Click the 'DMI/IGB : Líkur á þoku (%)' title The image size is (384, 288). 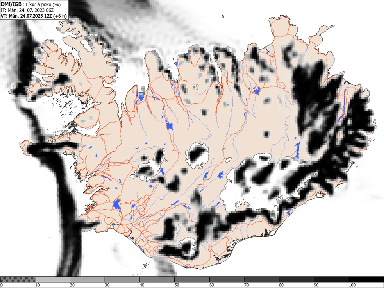(x=31, y=4)
